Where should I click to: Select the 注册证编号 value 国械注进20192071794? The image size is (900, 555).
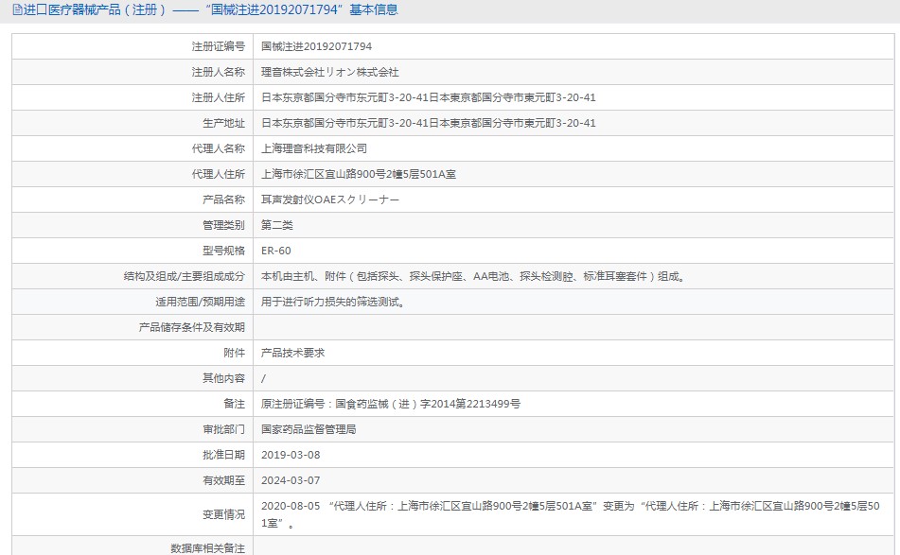(x=316, y=46)
